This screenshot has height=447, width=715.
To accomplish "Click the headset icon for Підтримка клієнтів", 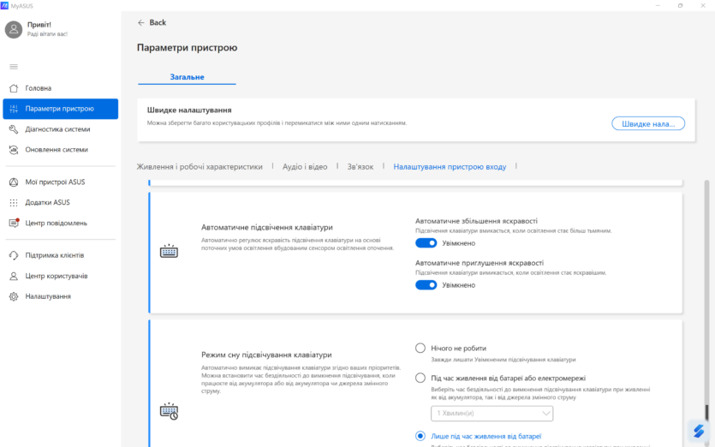I will point(14,255).
